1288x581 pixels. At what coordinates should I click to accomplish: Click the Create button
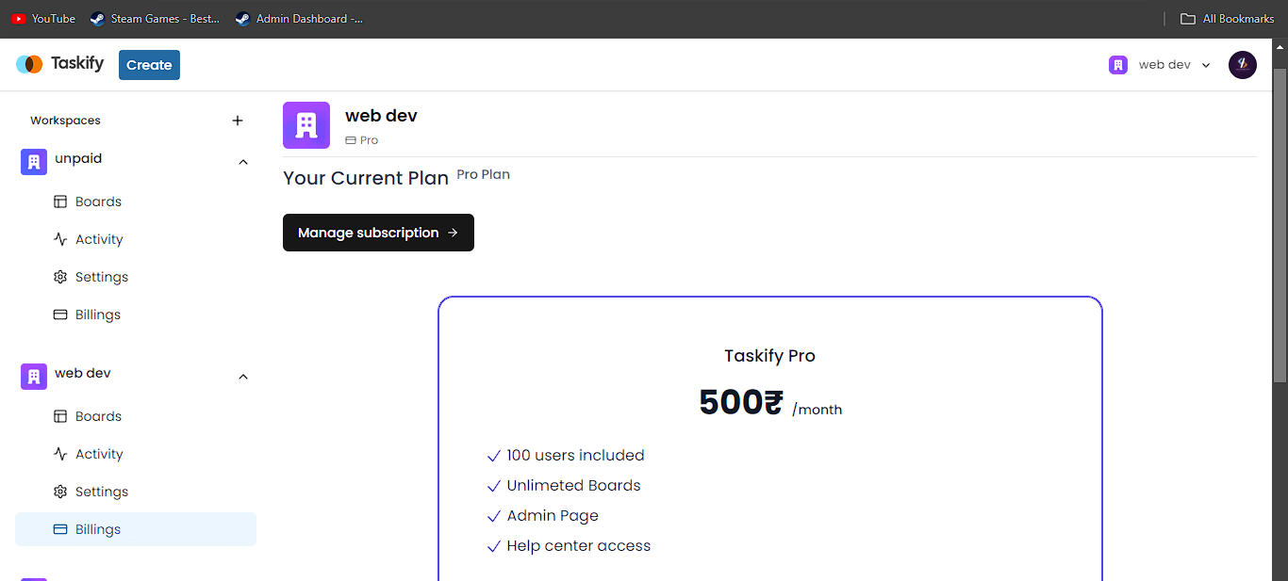pos(149,65)
